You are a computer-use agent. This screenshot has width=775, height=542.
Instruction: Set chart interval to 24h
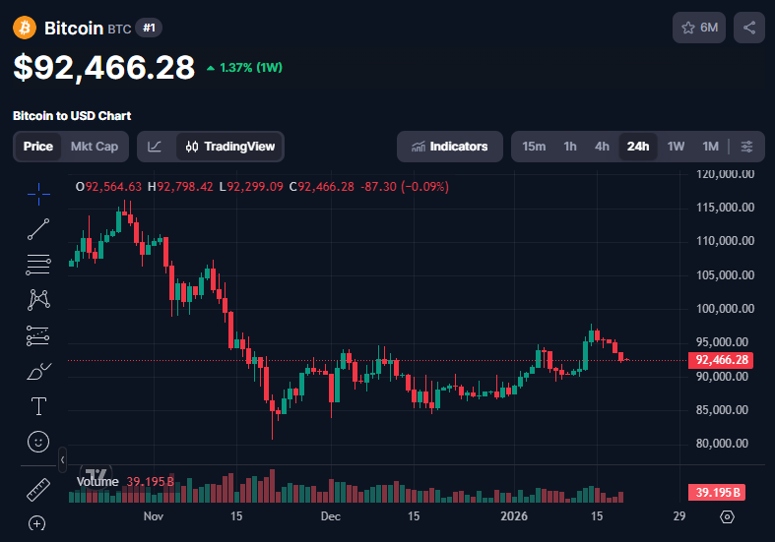click(x=638, y=147)
